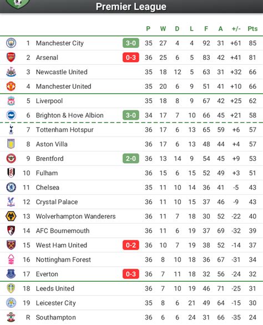Open the Liverpool crest icon
Image resolution: width=263 pixels, height=325 pixels.
11,101
